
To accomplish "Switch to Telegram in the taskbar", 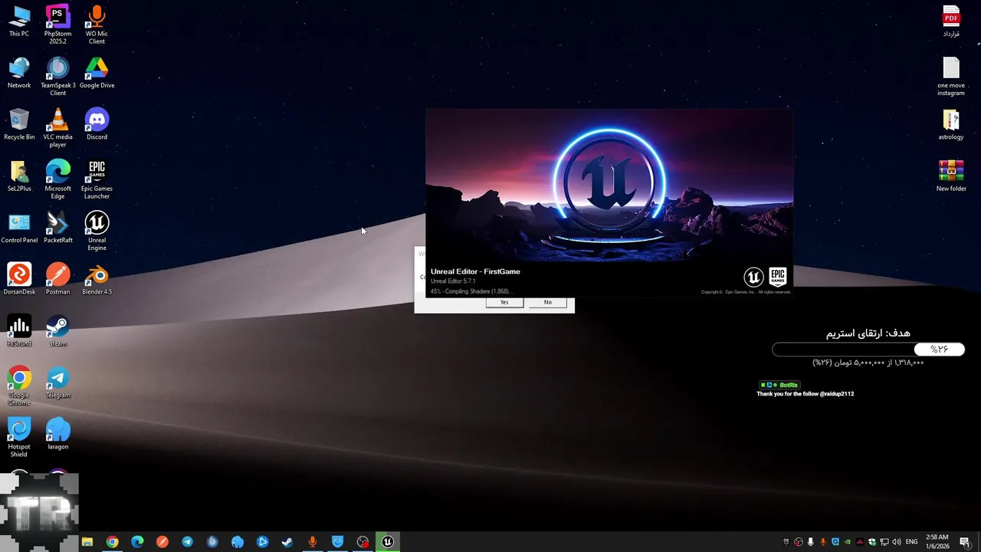I will coord(187,542).
